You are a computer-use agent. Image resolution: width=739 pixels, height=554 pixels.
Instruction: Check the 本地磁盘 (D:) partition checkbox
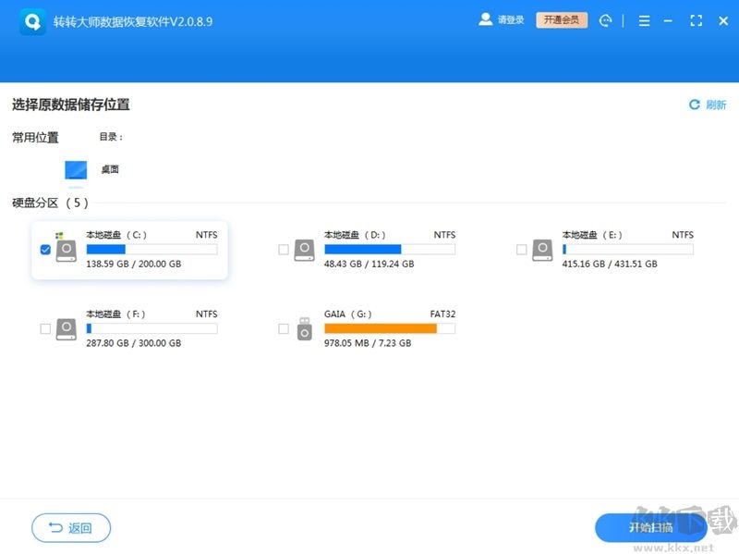(284, 249)
